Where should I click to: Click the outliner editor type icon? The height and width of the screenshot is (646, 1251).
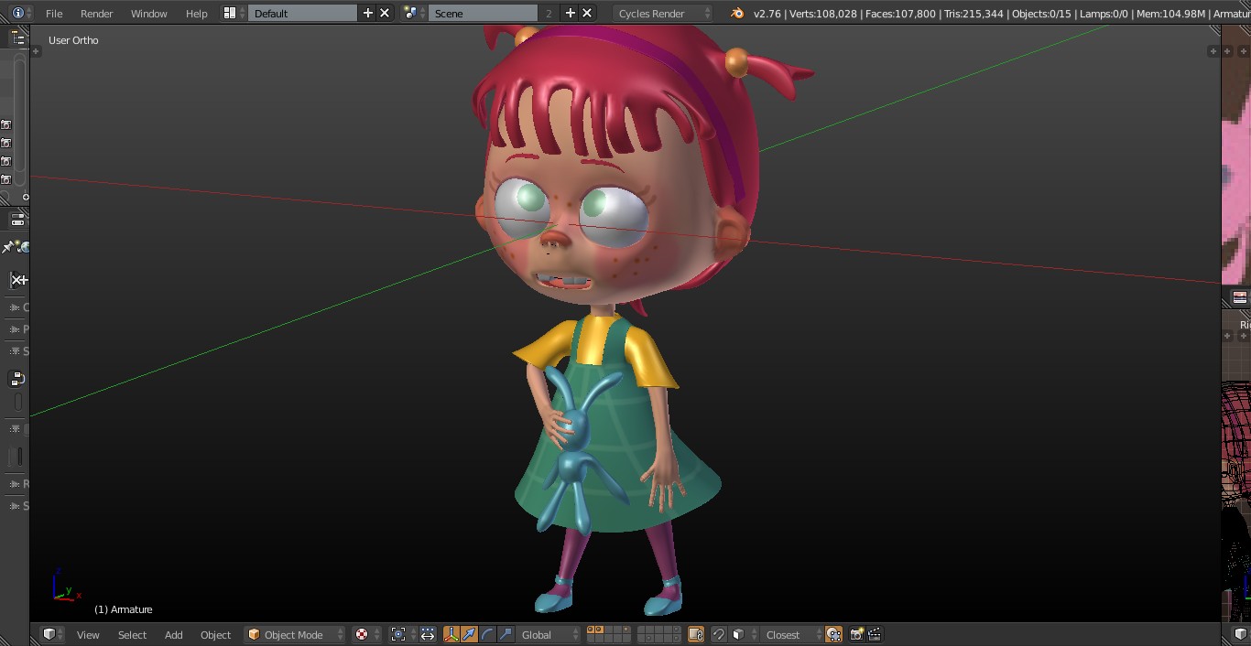(x=17, y=38)
